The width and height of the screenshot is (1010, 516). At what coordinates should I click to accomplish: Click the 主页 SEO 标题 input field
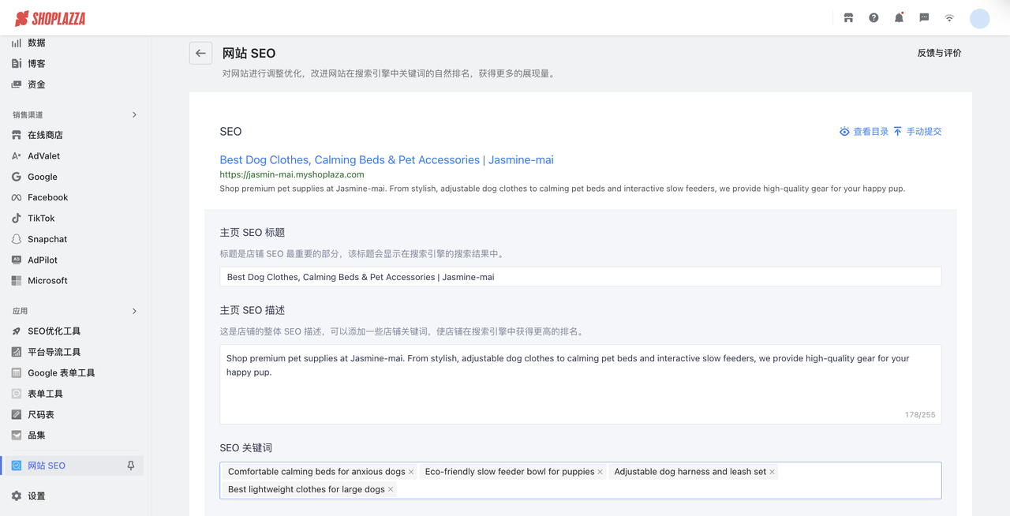point(580,277)
